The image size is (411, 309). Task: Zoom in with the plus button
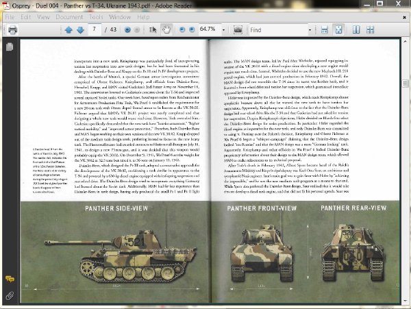[192, 29]
